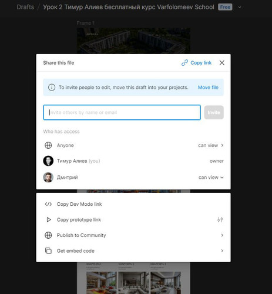Click the code brackets Dev Mode icon

pos(48,204)
